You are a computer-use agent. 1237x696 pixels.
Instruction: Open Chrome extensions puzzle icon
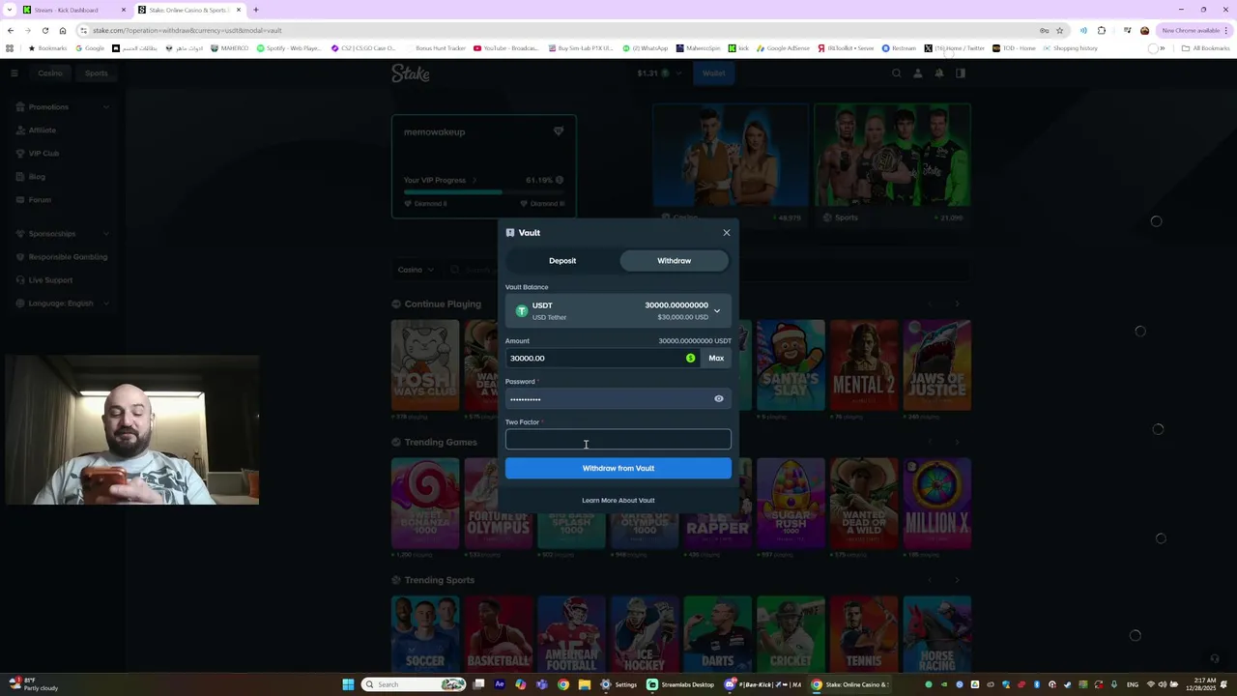[x=1102, y=30]
